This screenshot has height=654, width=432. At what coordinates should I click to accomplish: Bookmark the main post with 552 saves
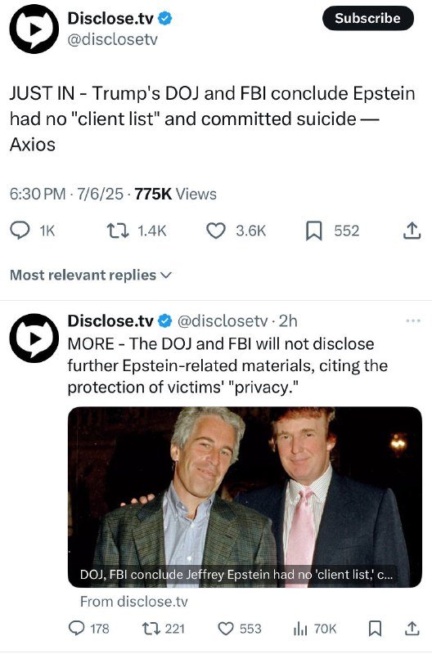tap(314, 231)
